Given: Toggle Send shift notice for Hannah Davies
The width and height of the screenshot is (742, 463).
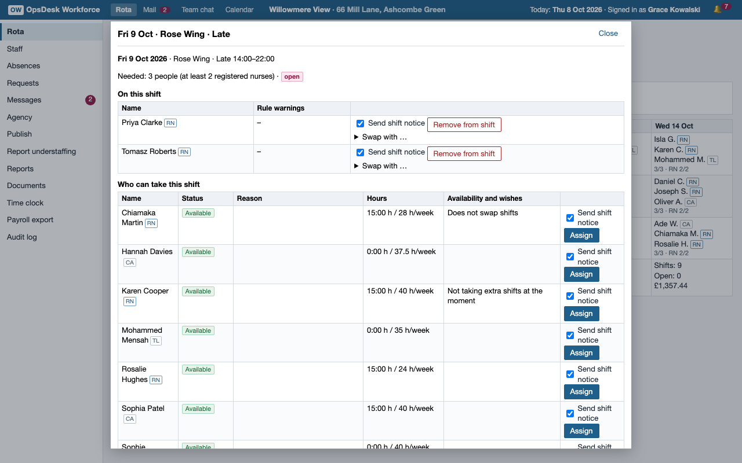Looking at the screenshot, I should click(x=570, y=257).
